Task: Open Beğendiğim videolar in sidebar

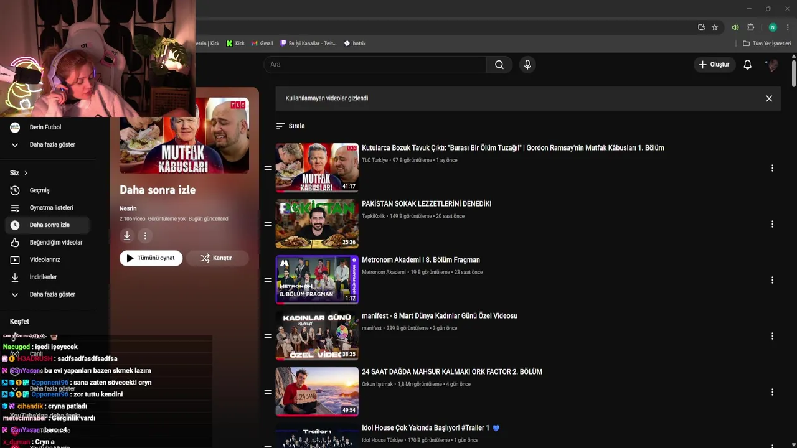Action: (47, 243)
